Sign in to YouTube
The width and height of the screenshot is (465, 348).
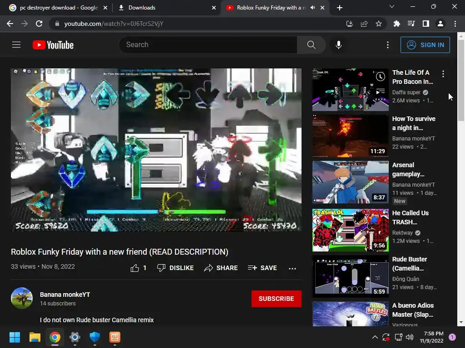click(x=425, y=45)
